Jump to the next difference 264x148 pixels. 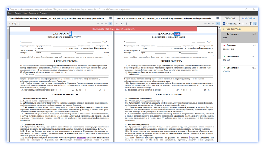coord(243,24)
